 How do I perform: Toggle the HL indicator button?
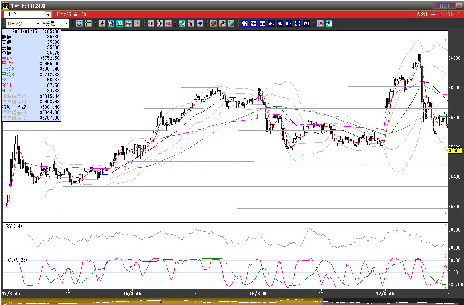coord(280,24)
